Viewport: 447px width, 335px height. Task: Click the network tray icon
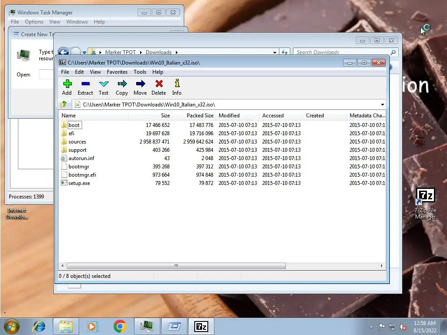click(392, 326)
